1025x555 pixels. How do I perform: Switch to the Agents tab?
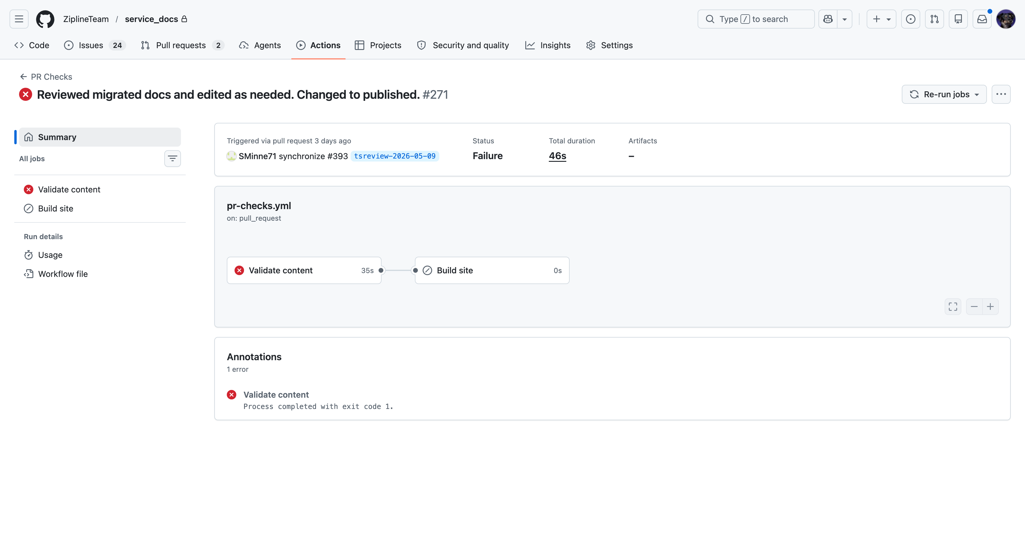260,45
